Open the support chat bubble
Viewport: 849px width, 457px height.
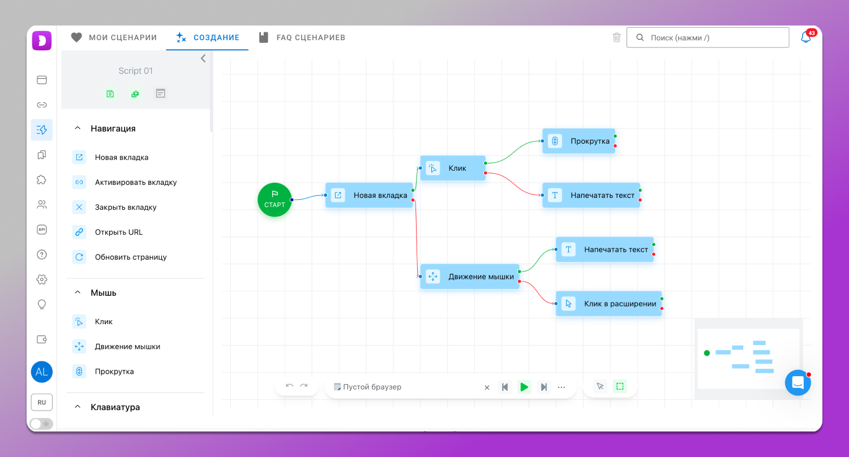point(797,382)
